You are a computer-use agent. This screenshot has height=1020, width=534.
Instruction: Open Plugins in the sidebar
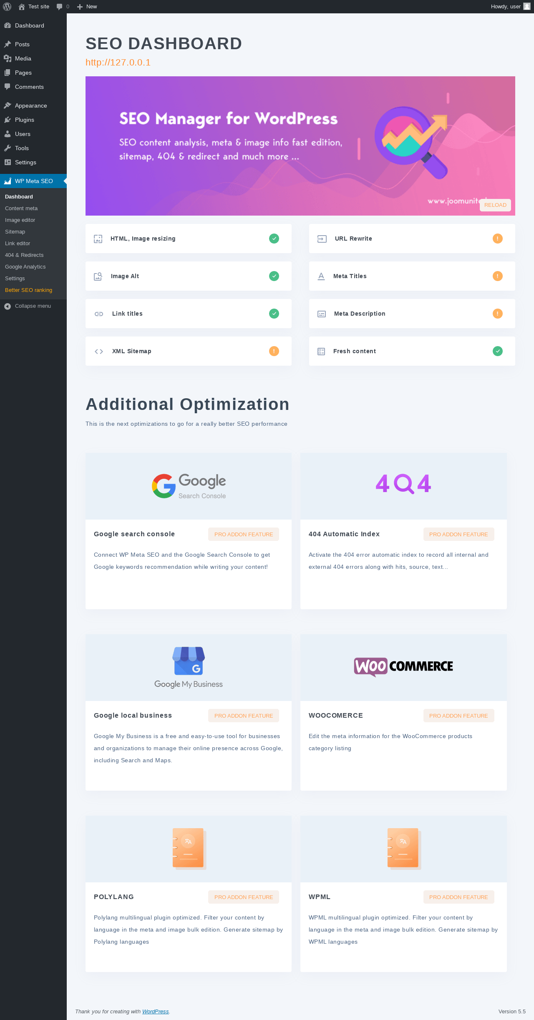click(25, 120)
